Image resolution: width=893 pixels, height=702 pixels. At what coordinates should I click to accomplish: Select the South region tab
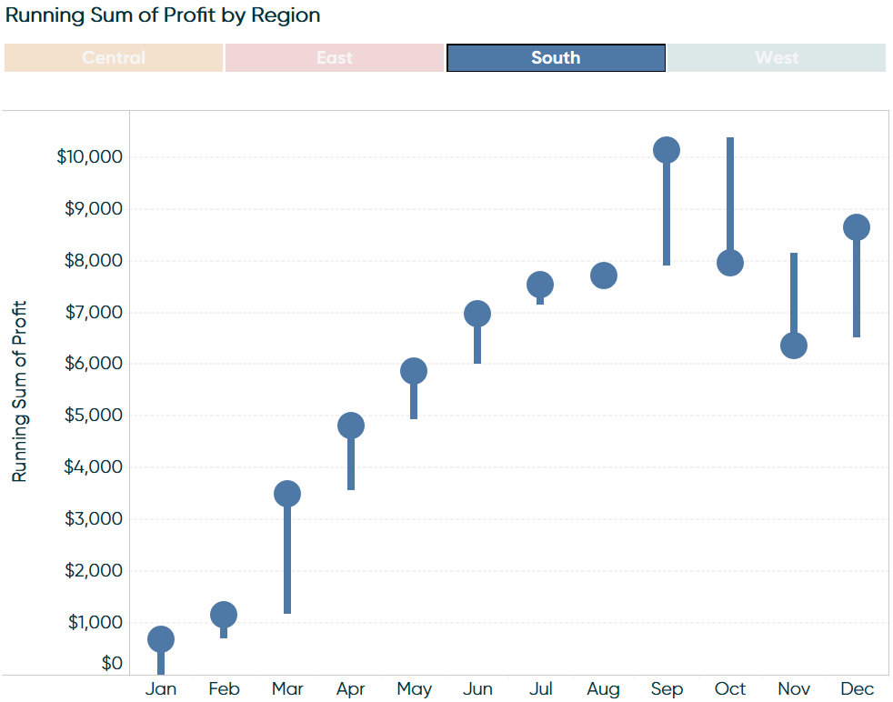point(555,57)
